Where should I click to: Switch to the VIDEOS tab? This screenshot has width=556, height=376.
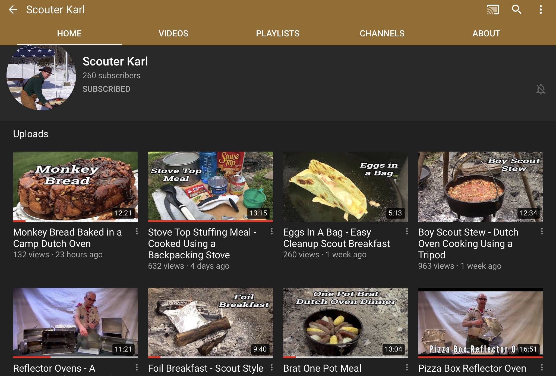173,33
